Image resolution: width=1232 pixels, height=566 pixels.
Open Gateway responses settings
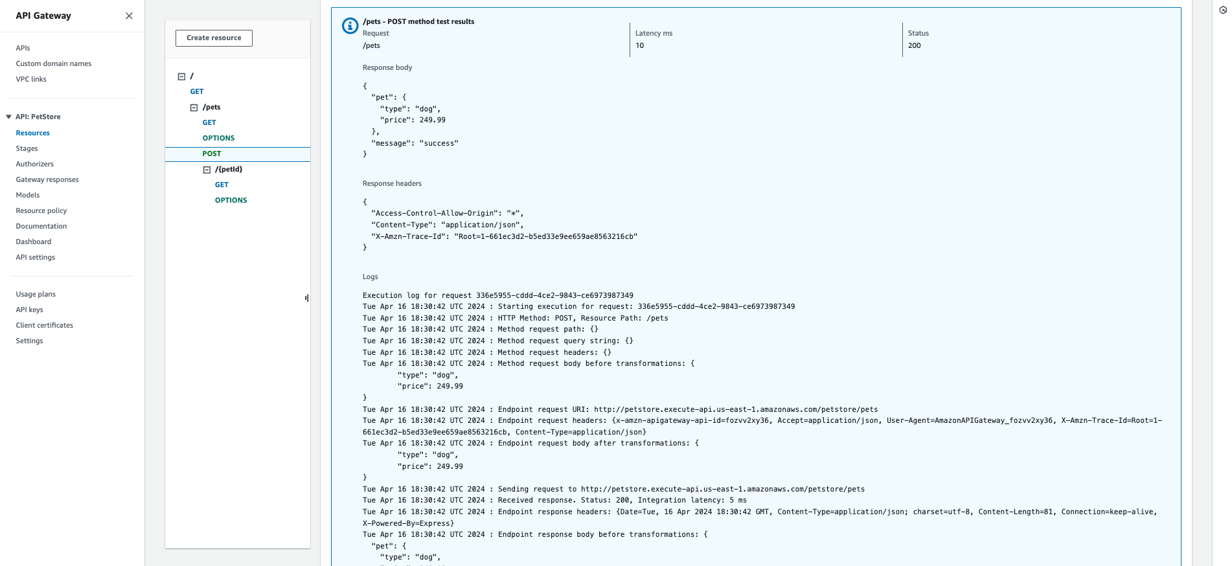pos(47,179)
